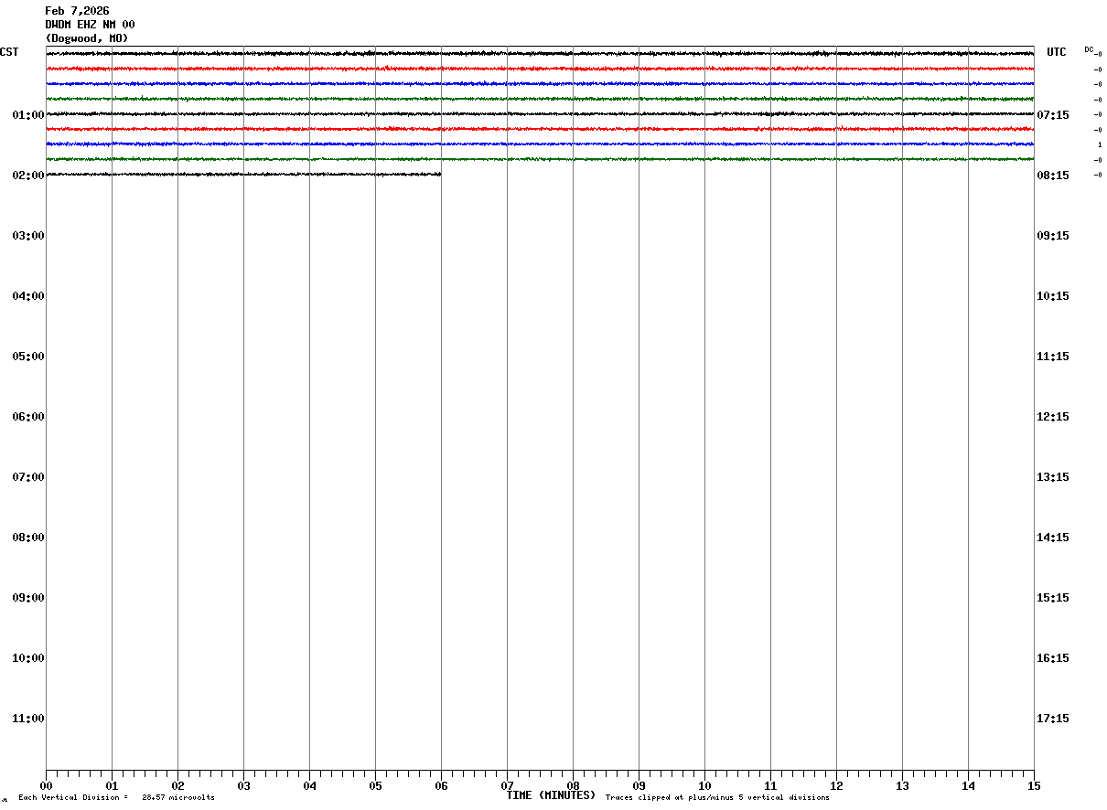Click the 17:15 UTC label
Image resolution: width=1107 pixels, height=810 pixels.
pyautogui.click(x=1053, y=719)
